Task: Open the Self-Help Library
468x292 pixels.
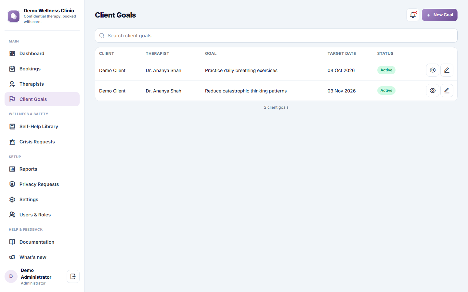Action: pos(42,127)
